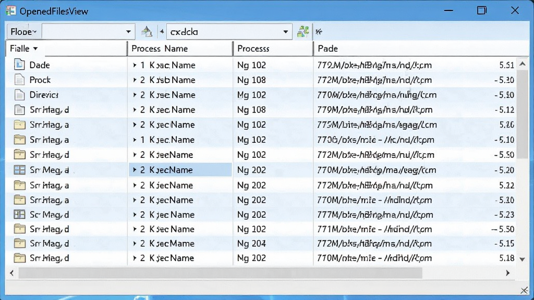The image size is (534, 300).
Task: Click inside the cxdcla text field
Action: (223, 32)
